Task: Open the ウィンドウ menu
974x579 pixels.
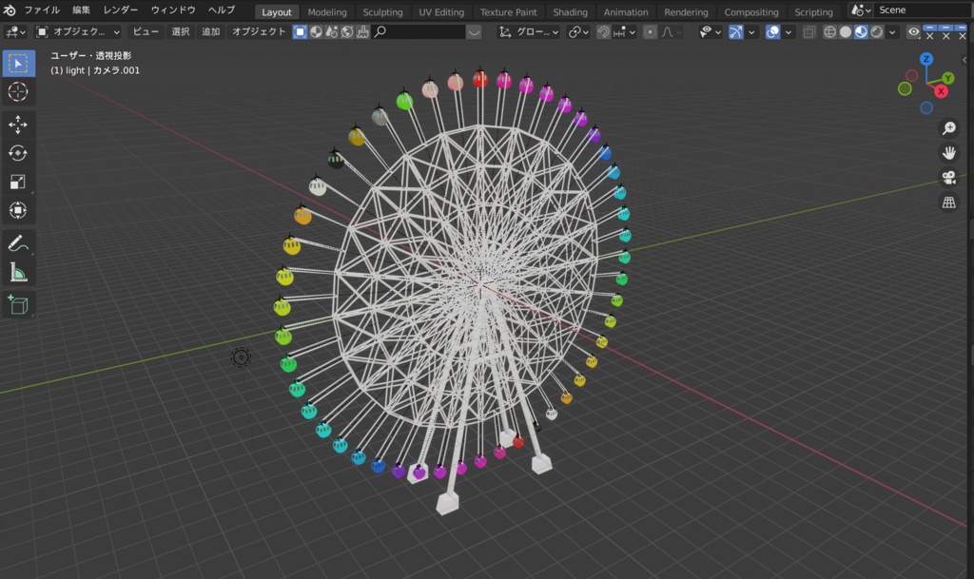Action: click(173, 10)
